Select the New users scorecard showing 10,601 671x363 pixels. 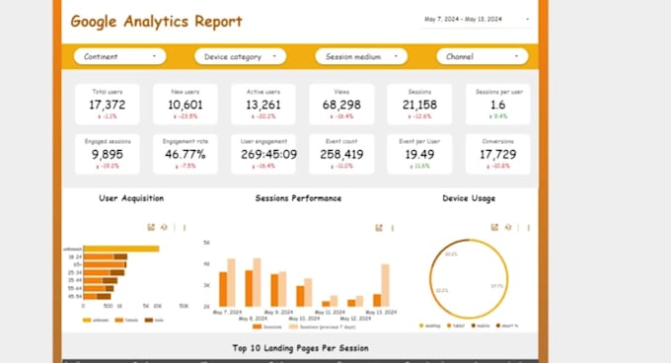186,105
